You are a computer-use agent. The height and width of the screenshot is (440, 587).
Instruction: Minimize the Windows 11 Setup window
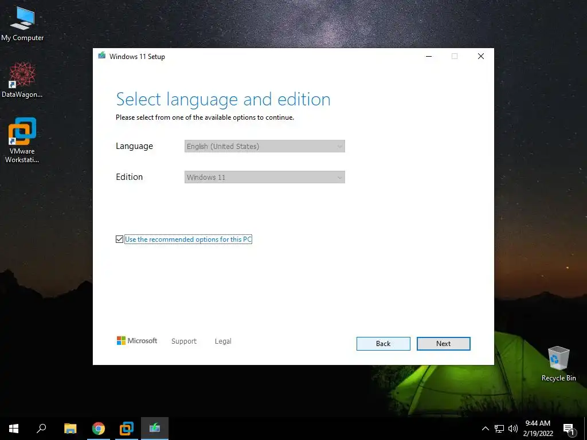click(x=429, y=56)
